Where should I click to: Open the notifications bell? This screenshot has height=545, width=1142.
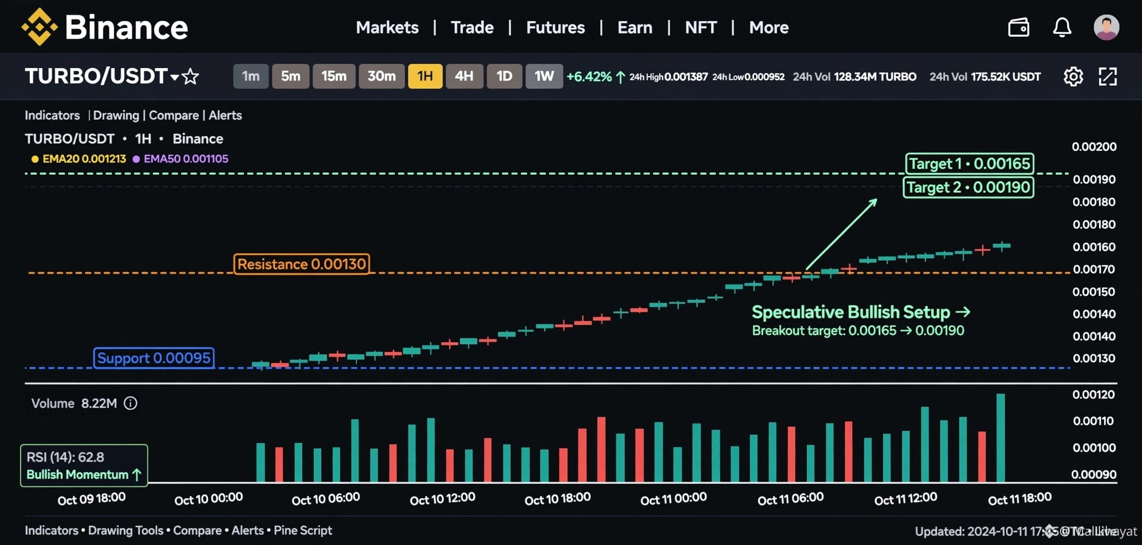coord(1062,27)
